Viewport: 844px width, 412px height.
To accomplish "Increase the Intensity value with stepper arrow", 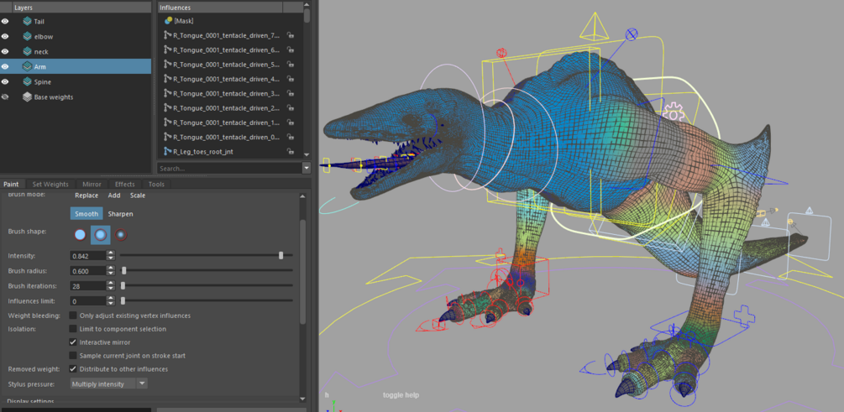I will (x=111, y=253).
